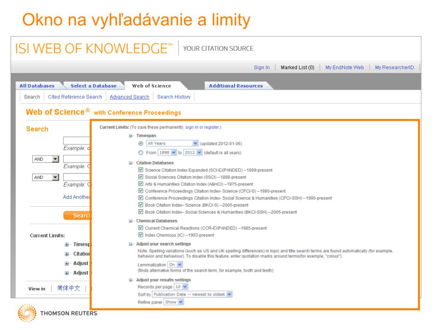Viewport: 440px width, 330px height.
Task: Open Marked List (0)
Action: coord(297,67)
